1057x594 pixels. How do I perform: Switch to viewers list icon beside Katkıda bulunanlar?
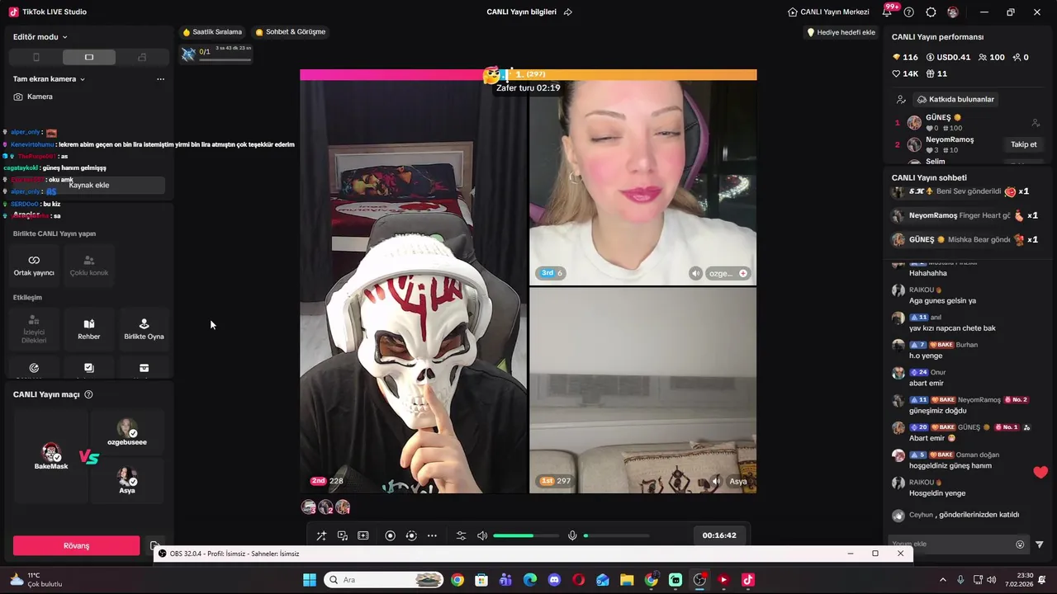point(901,99)
